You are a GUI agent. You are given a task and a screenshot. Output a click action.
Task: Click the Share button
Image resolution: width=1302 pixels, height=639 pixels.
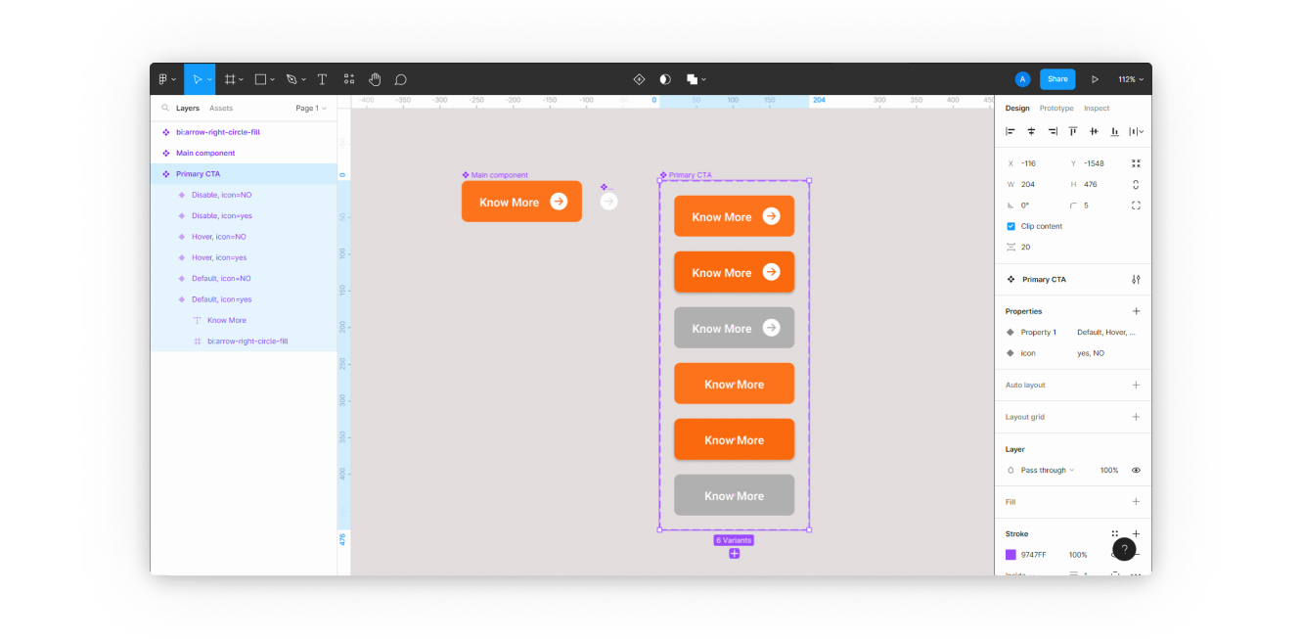click(x=1057, y=79)
